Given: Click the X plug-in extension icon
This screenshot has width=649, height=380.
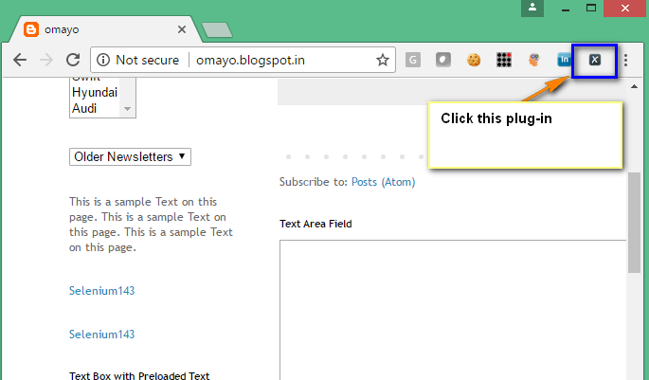Looking at the screenshot, I should click(594, 60).
